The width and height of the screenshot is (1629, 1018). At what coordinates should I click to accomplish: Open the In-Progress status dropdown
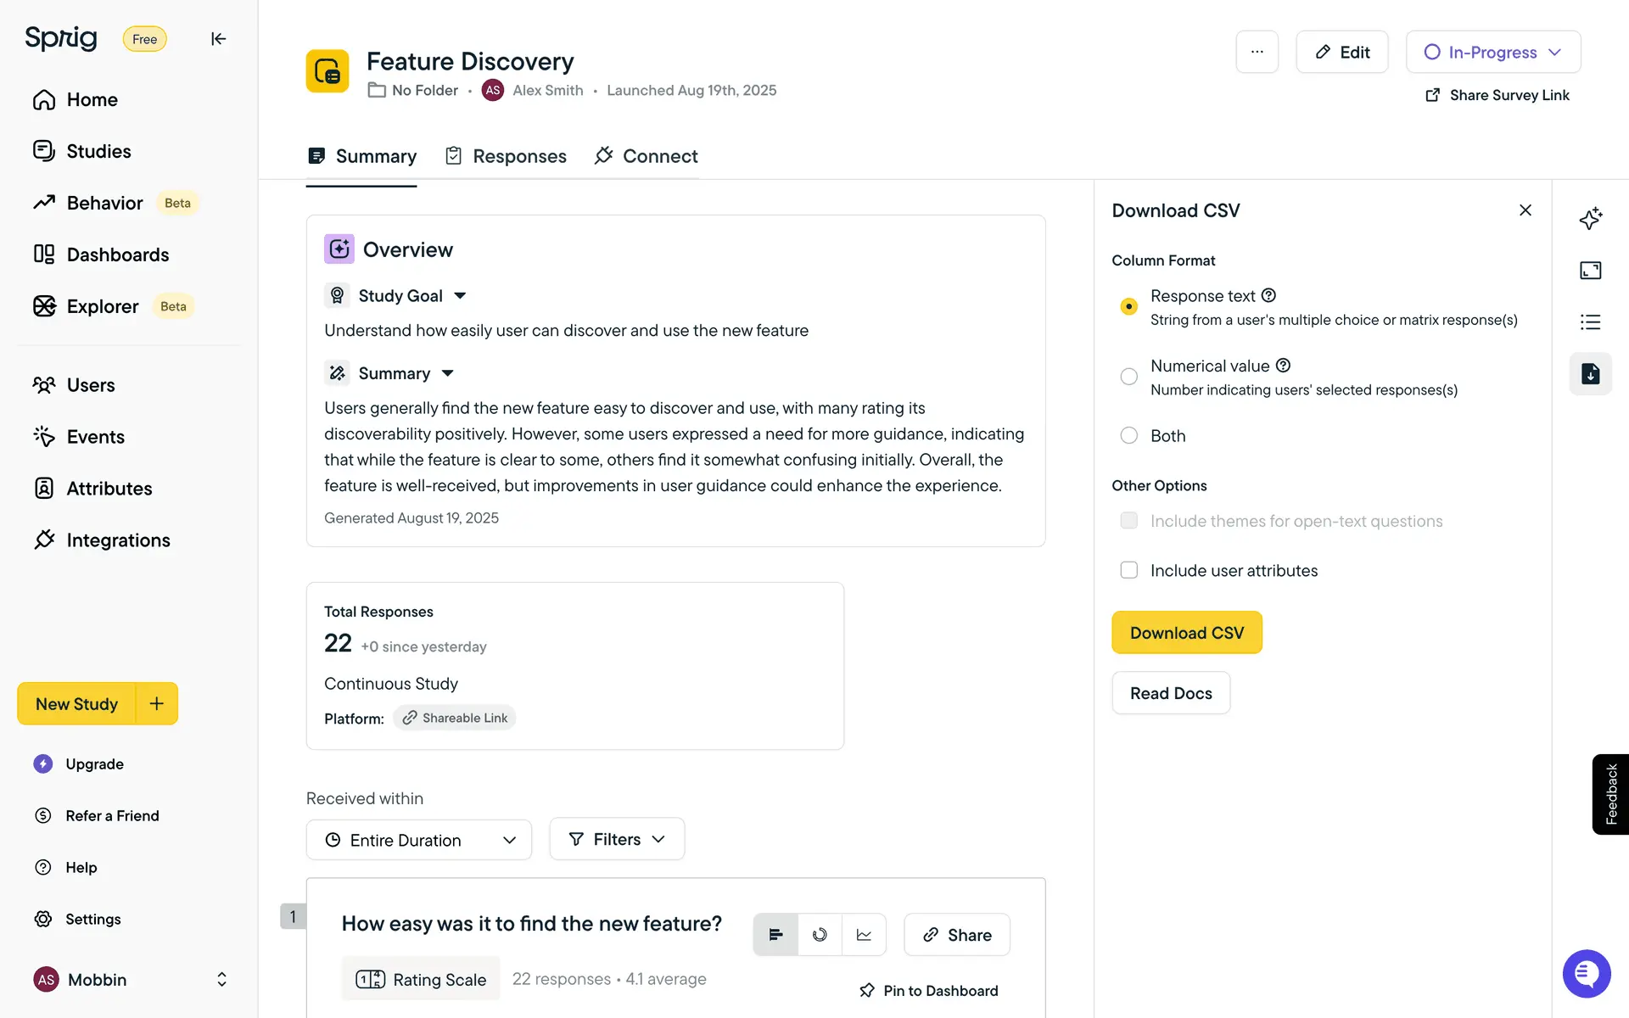pos(1492,52)
